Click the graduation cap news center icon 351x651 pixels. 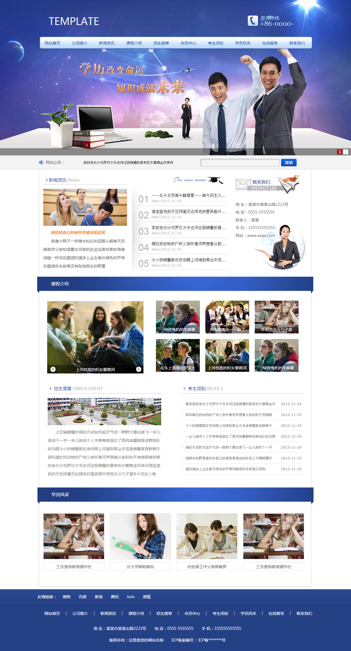point(215,180)
